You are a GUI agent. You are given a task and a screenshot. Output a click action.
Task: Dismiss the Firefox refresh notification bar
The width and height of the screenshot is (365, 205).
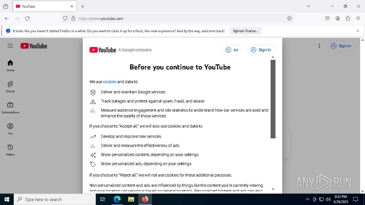[358, 31]
